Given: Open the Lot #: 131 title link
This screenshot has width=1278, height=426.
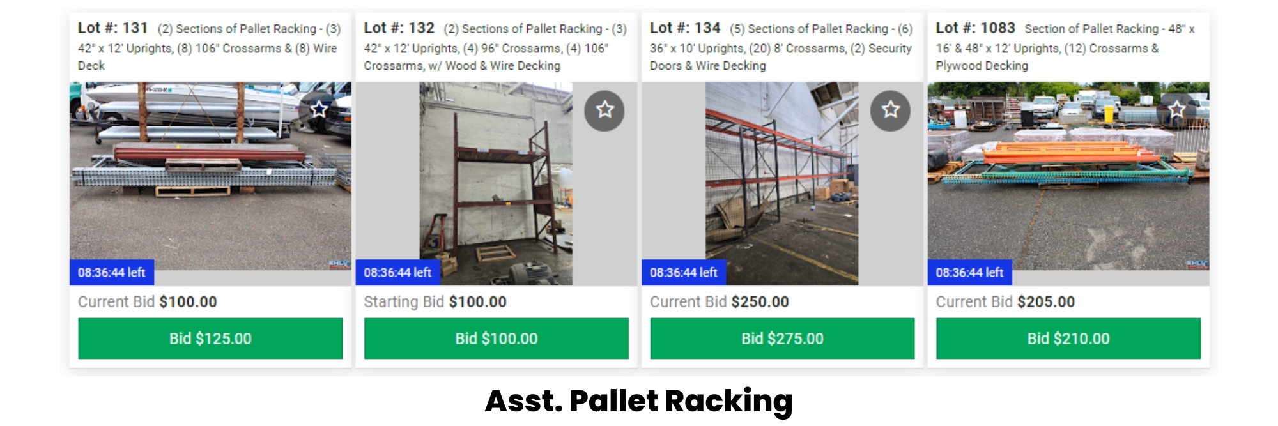Looking at the screenshot, I should click(113, 28).
